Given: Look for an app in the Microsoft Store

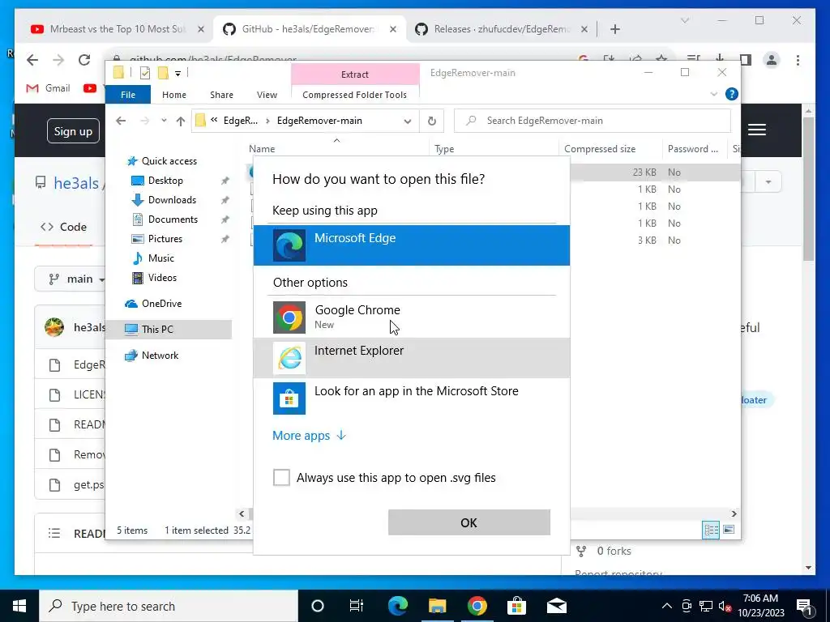Looking at the screenshot, I should coord(411,398).
